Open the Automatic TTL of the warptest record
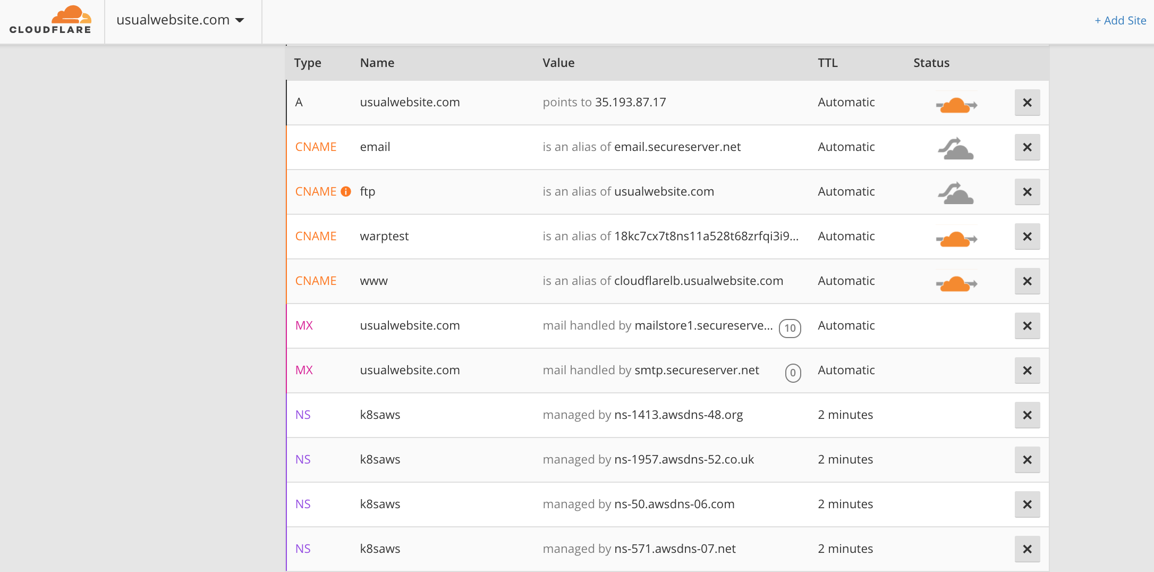 coord(846,236)
